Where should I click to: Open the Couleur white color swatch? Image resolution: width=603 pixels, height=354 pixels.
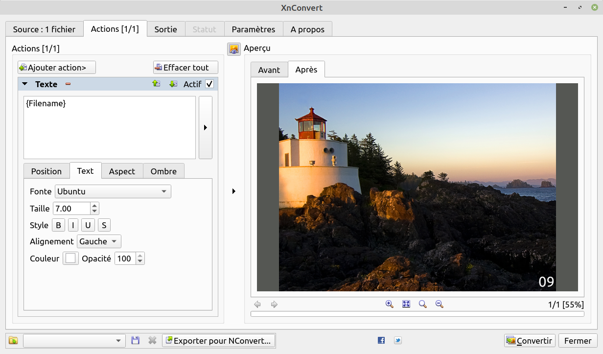70,259
